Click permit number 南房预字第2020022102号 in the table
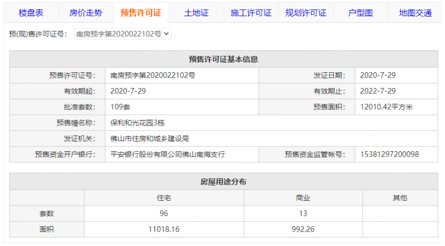445x246 pixels. [x=153, y=75]
